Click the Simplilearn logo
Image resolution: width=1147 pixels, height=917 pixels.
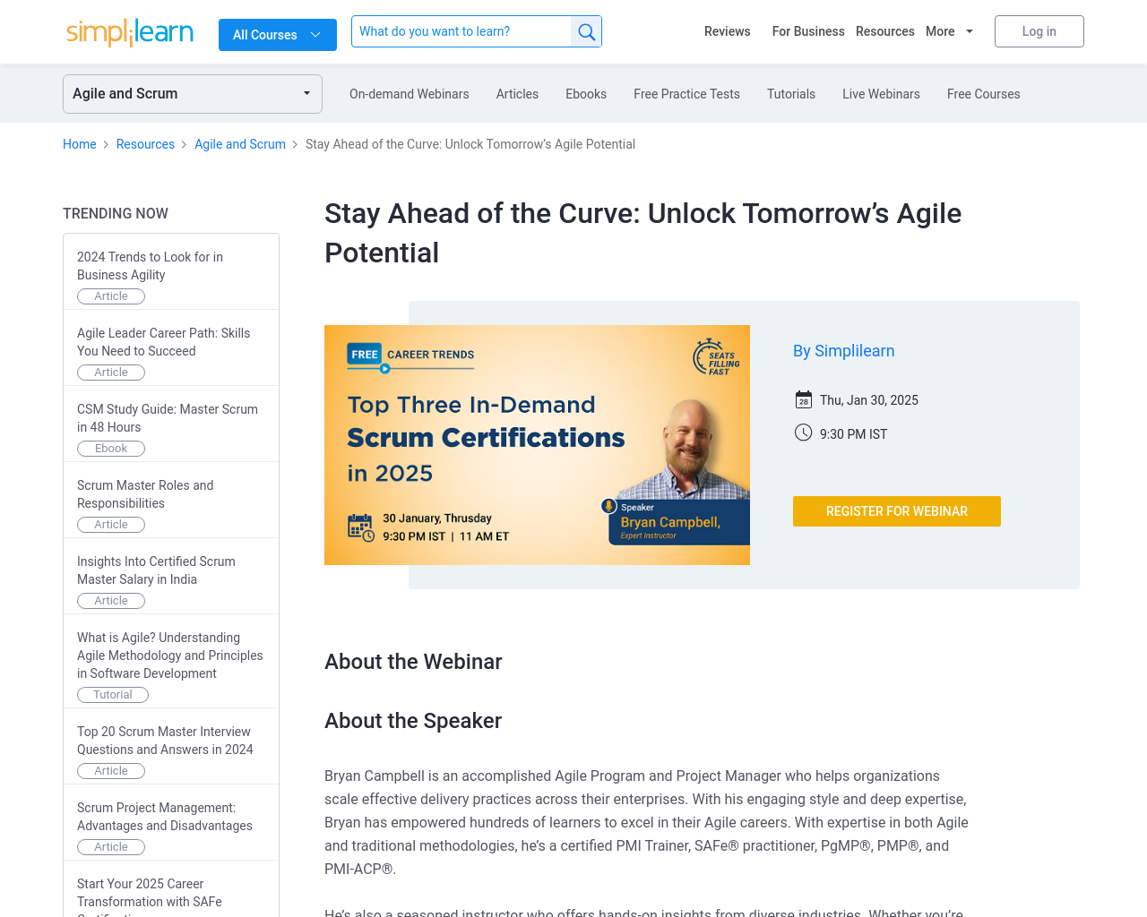click(x=130, y=32)
